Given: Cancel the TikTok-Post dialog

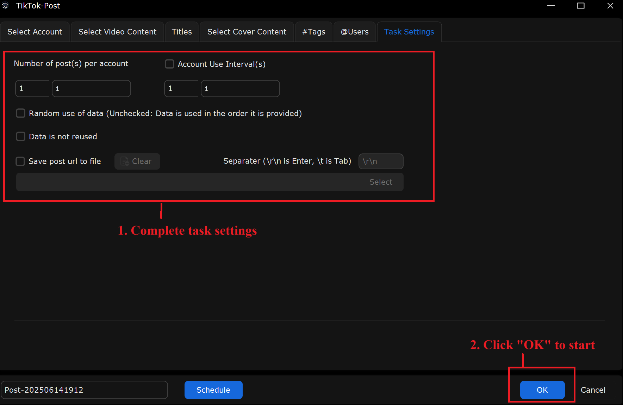Looking at the screenshot, I should pos(593,390).
